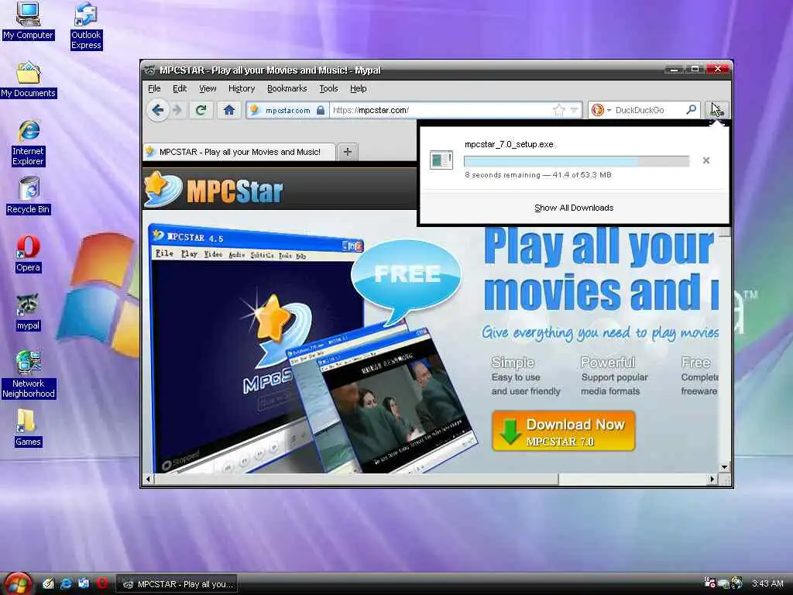Viewport: 793px width, 595px height.
Task: Open the Tools menu
Action: (328, 88)
